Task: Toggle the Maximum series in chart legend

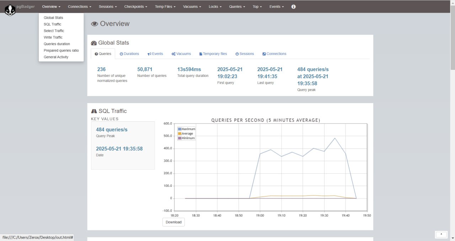Action: (x=180, y=129)
